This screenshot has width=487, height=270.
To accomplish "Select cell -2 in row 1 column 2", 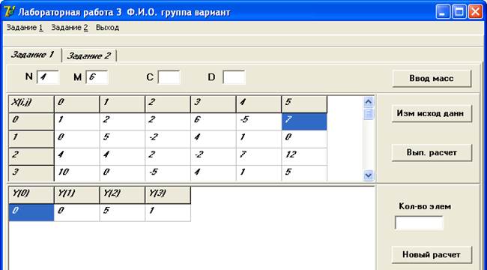I will pos(168,139).
